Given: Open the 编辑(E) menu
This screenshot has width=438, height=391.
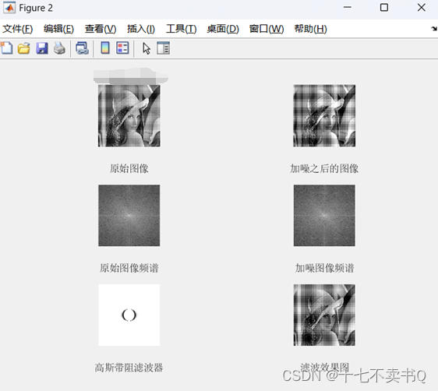Looking at the screenshot, I should tap(58, 29).
